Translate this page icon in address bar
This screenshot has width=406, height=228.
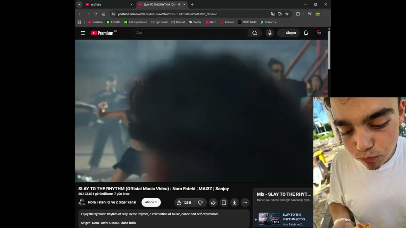pos(272,14)
